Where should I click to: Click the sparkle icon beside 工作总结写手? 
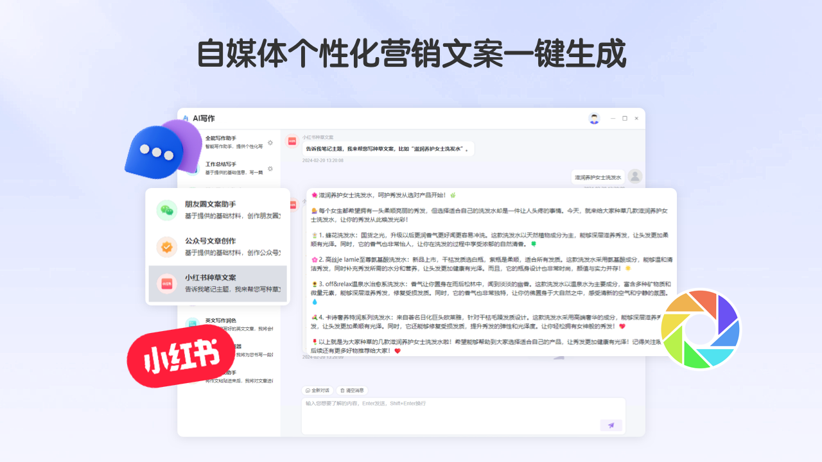[271, 169]
